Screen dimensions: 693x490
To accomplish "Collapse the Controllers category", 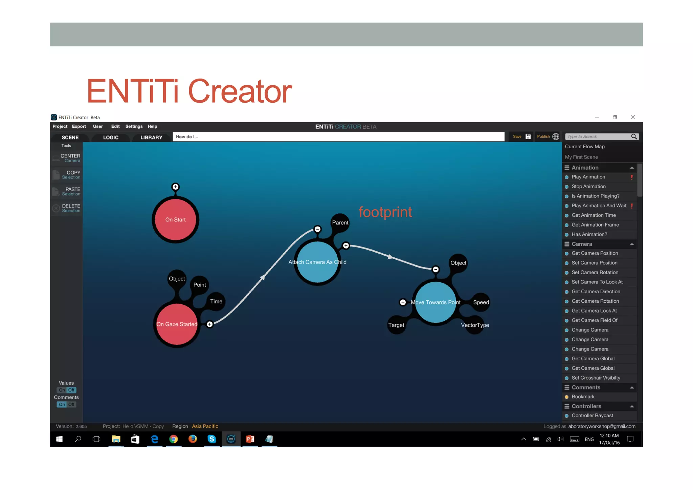I will 631,406.
